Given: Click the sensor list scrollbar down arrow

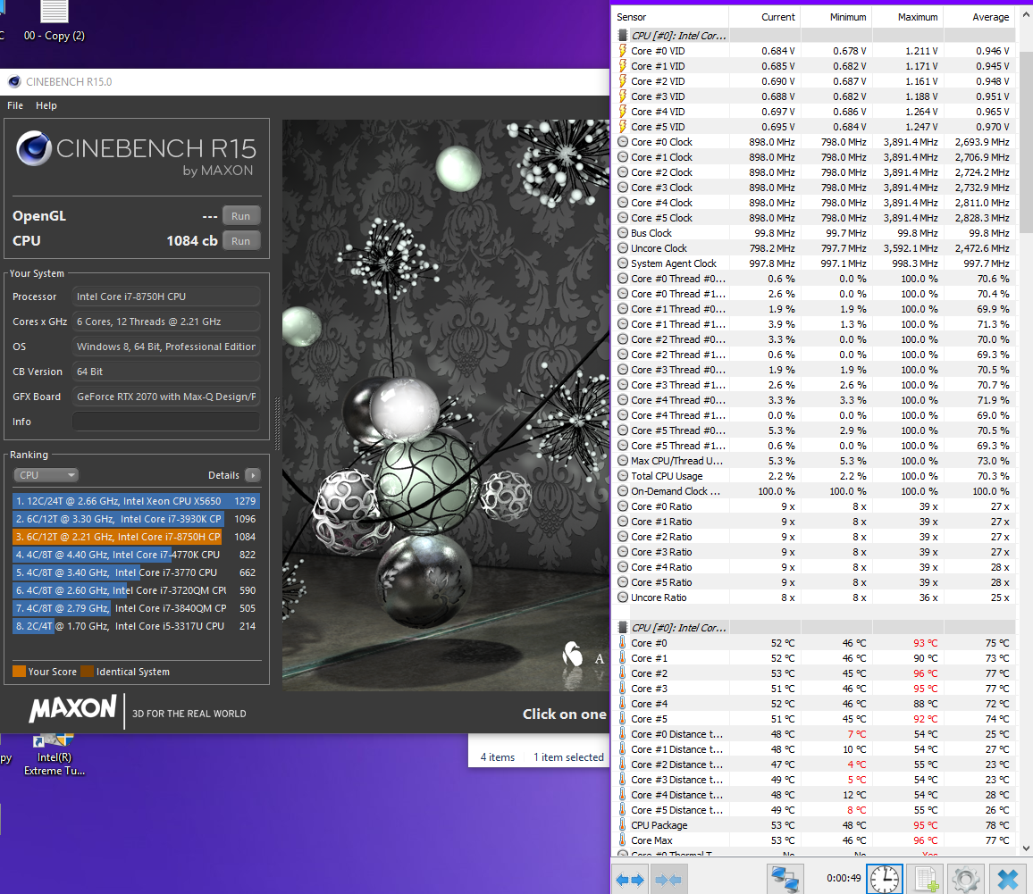Looking at the screenshot, I should click(1024, 847).
